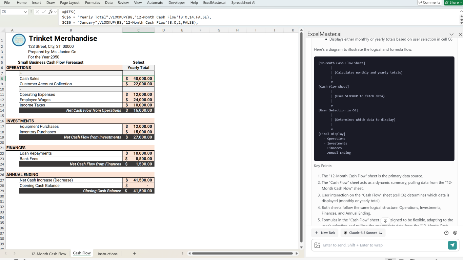The height and width of the screenshot is (260, 463).
Task: Select the Trinket Merchandise title cell
Action: 63,39
